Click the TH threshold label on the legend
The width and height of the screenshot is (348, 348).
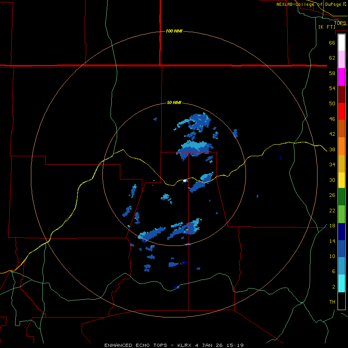[x=332, y=302]
